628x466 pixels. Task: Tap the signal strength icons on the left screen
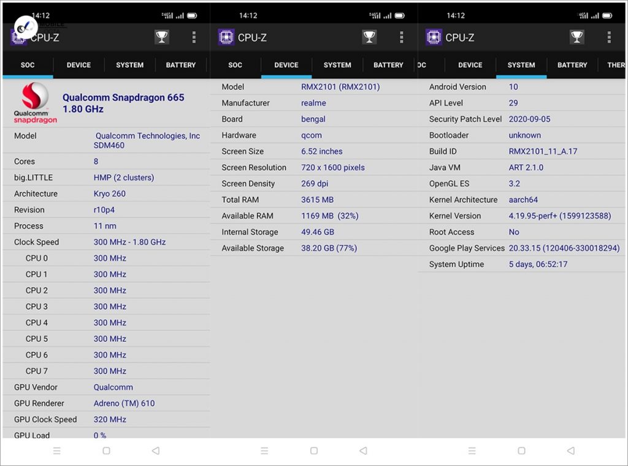coord(172,15)
